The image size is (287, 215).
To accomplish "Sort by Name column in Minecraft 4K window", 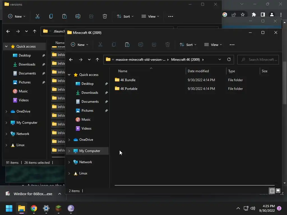I will [x=123, y=71].
